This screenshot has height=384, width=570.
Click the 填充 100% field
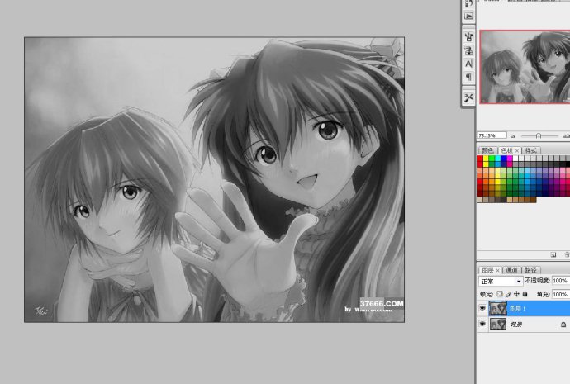(x=561, y=294)
